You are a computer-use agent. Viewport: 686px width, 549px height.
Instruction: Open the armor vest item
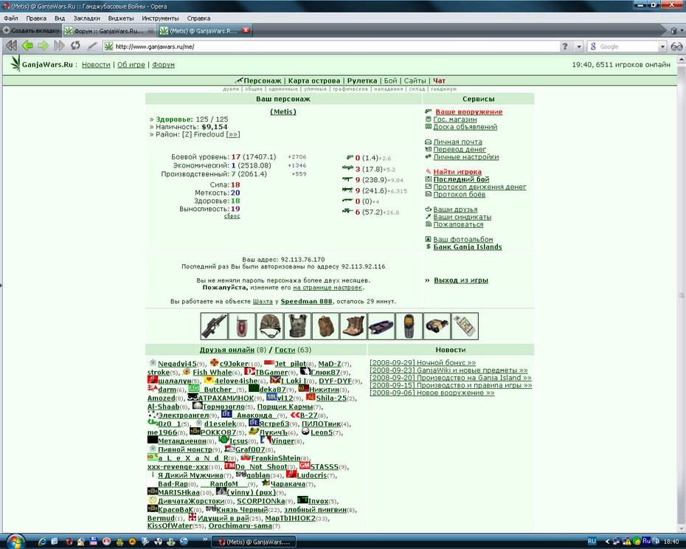pos(297,326)
